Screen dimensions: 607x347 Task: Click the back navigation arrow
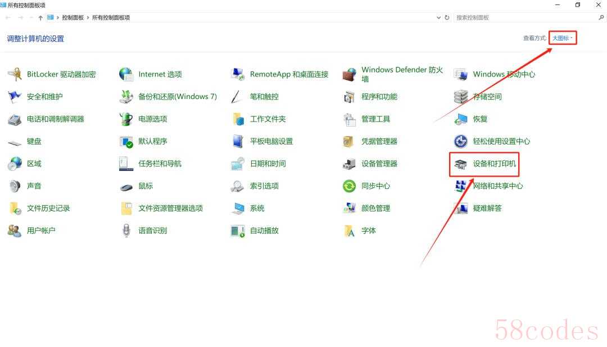[x=8, y=17]
